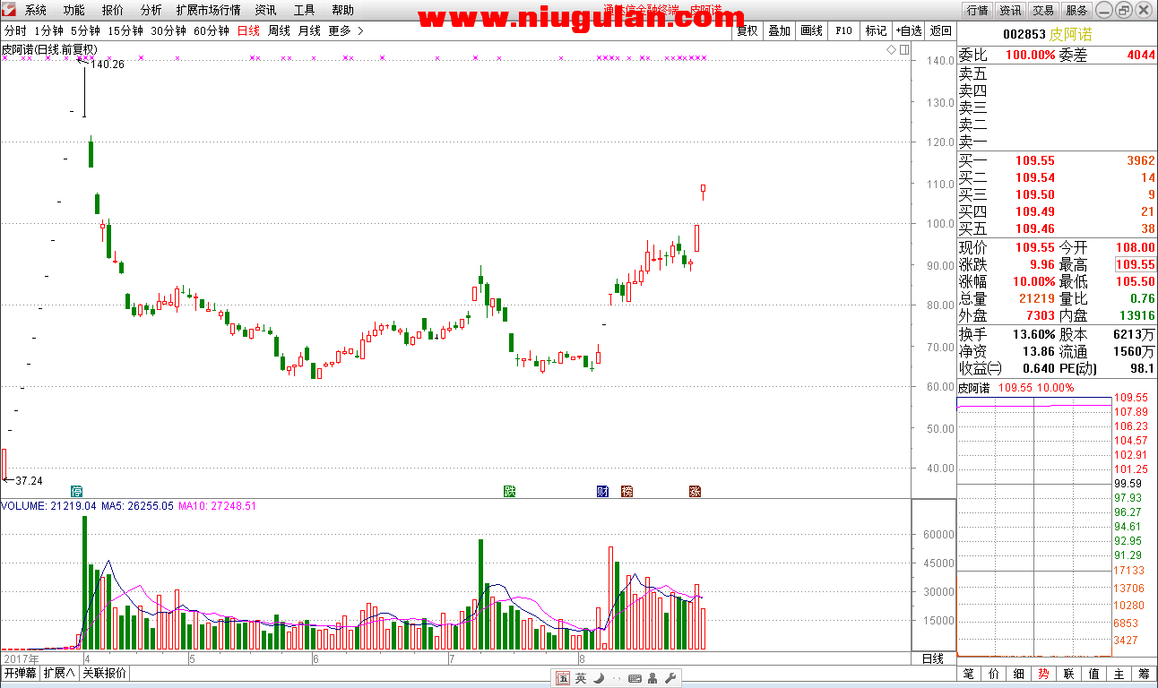Viewport: 1158px width, 688px height.
Task: Click the F10 company info button
Action: [x=843, y=30]
